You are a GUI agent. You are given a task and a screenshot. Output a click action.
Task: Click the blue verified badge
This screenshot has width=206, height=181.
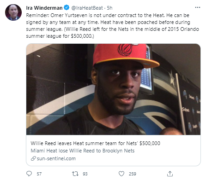[67, 7]
